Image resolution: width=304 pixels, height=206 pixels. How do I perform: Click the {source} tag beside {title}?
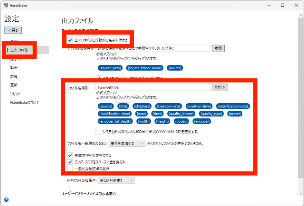click(x=105, y=106)
